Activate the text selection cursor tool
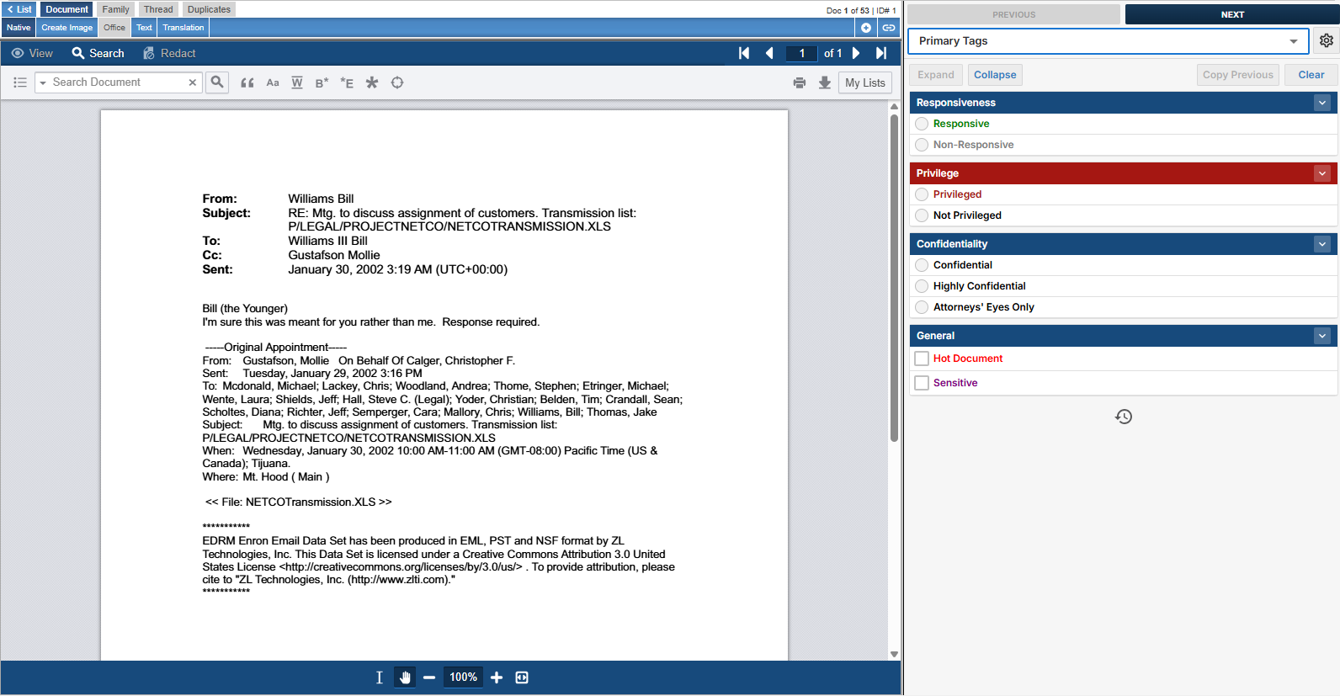 (379, 677)
